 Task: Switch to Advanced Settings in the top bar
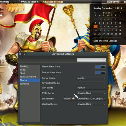pyautogui.click(x=53, y=2)
